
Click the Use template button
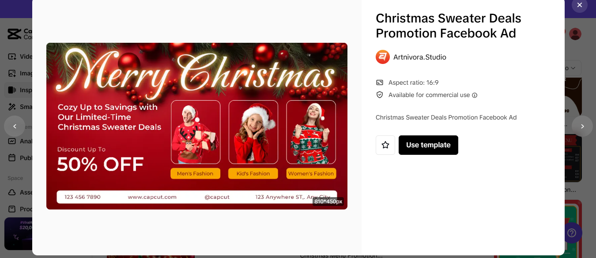428,145
